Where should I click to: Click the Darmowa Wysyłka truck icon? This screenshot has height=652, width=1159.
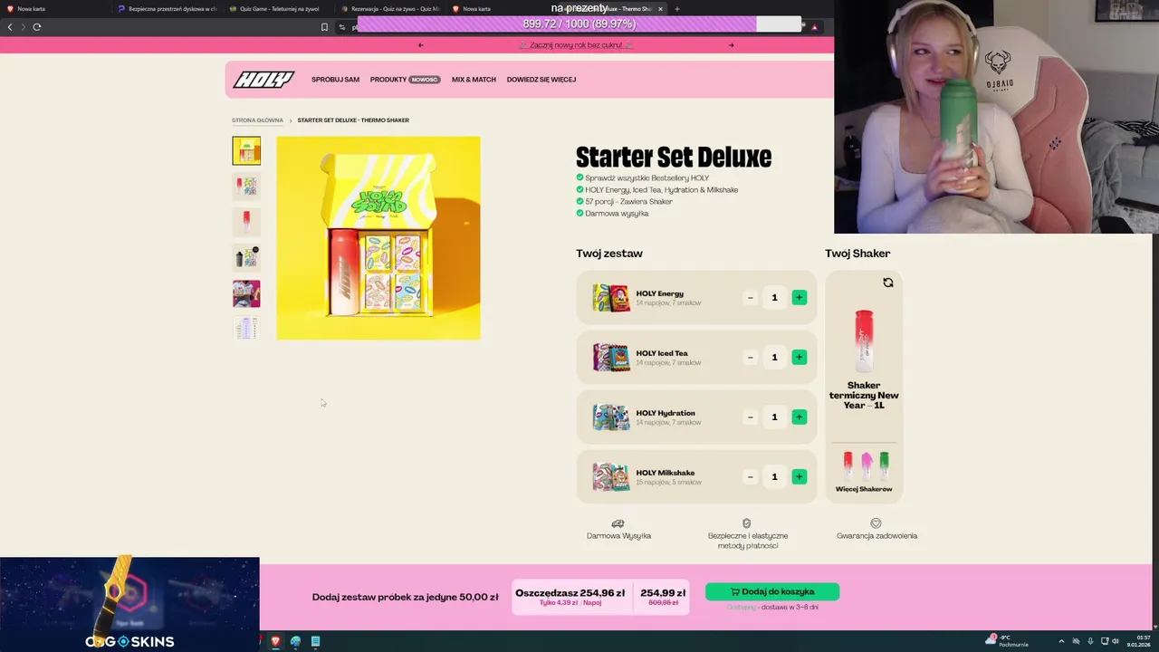(618, 523)
